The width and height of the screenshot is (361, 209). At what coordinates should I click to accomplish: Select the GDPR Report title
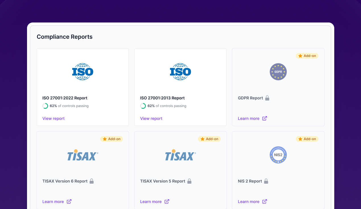[250, 98]
